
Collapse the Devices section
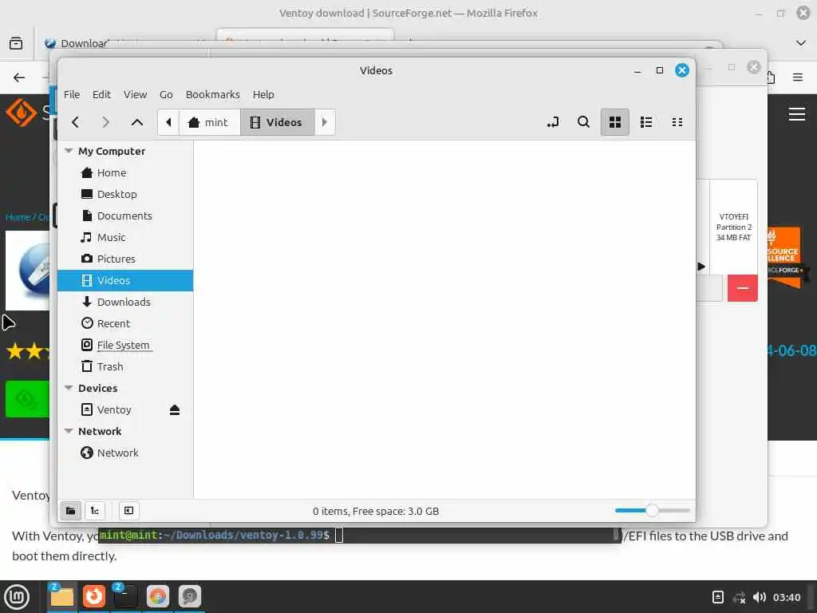(69, 388)
